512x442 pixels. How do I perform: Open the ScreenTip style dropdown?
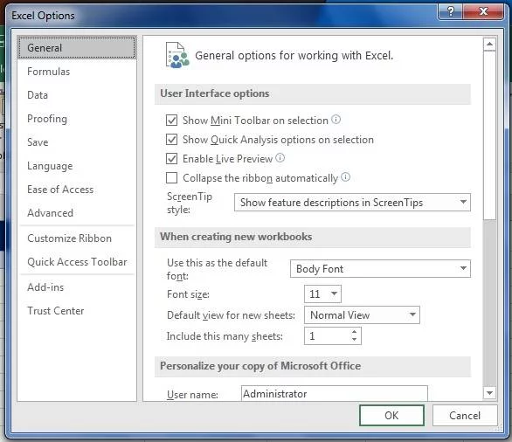point(352,203)
